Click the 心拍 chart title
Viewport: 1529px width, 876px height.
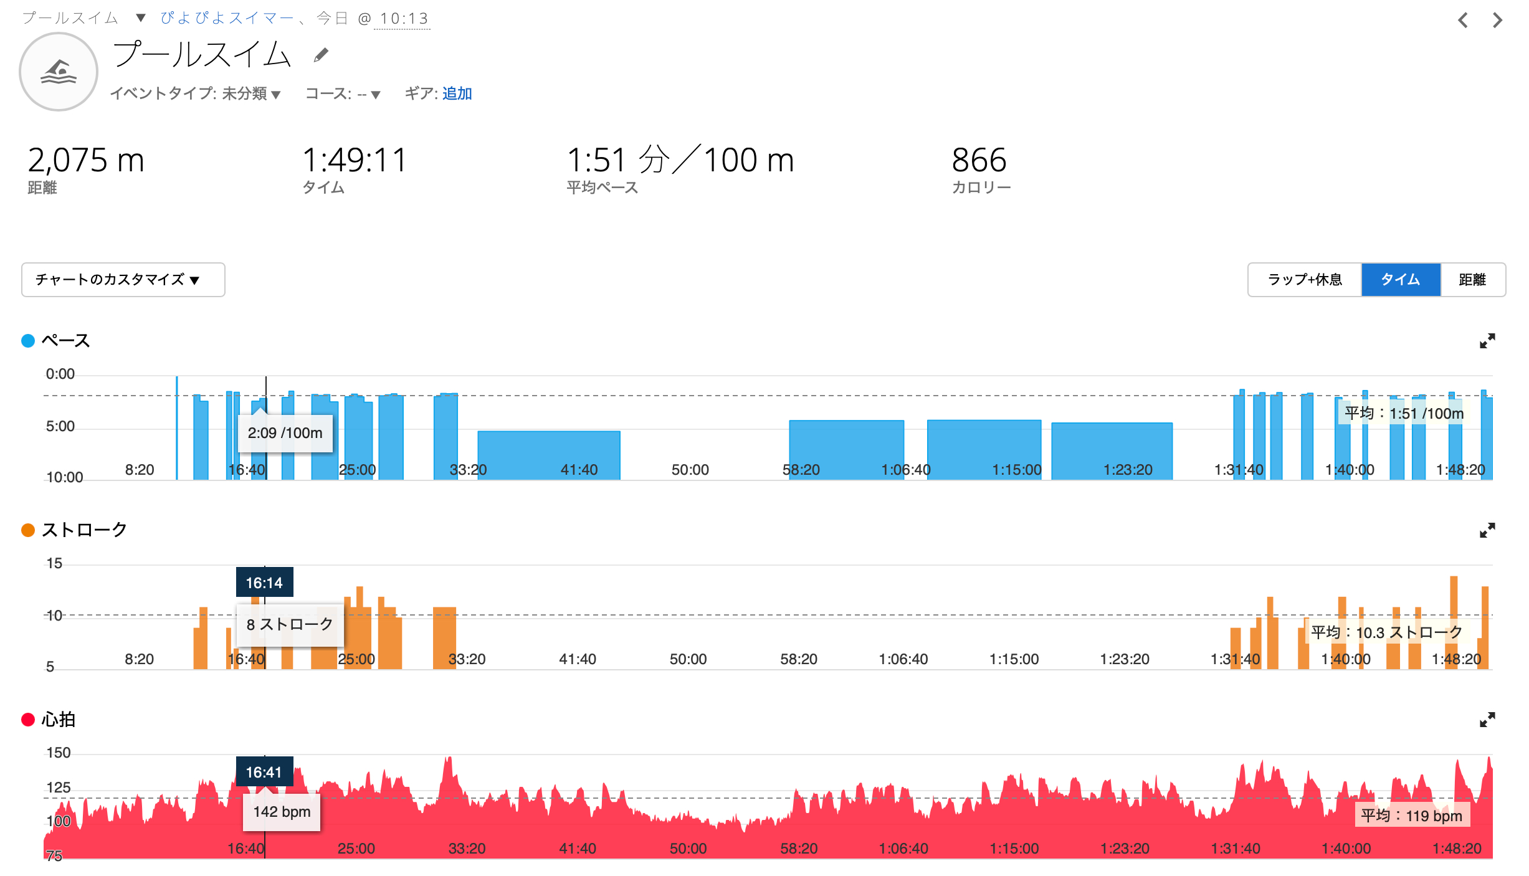click(58, 720)
